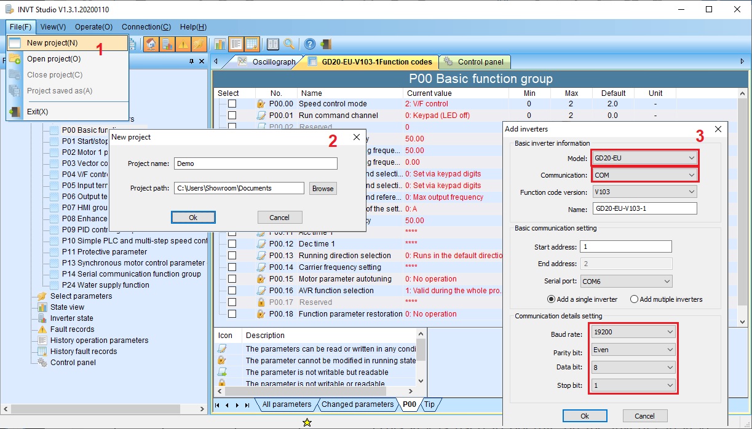Click Browse in New project dialog
Image resolution: width=752 pixels, height=429 pixels.
323,189
